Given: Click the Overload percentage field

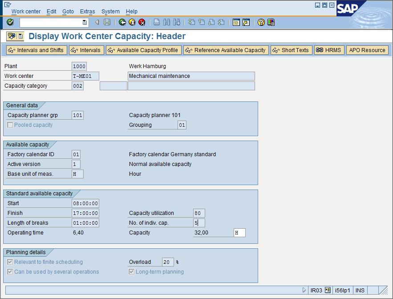Looking at the screenshot, I should pyautogui.click(x=168, y=262).
